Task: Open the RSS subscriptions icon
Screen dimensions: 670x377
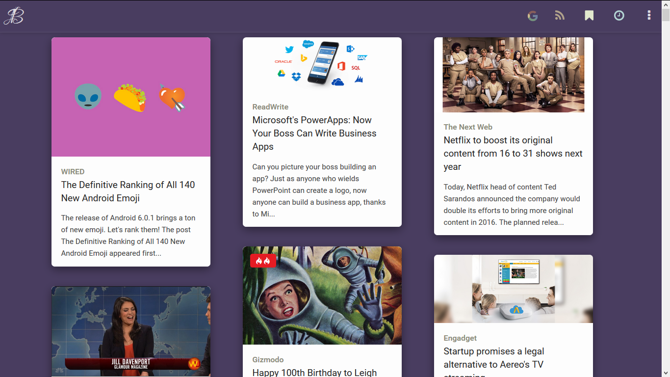Action: coord(560,15)
